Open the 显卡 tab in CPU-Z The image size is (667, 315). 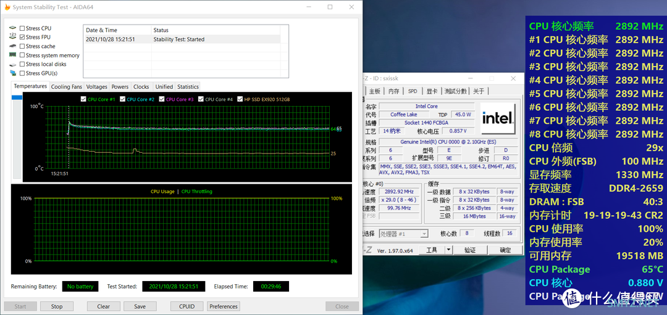(x=432, y=91)
